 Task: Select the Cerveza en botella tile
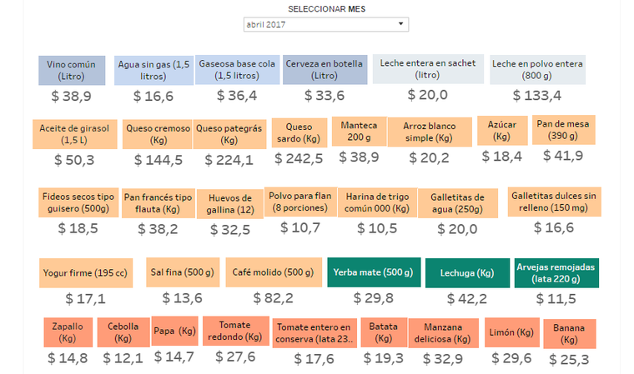point(325,70)
